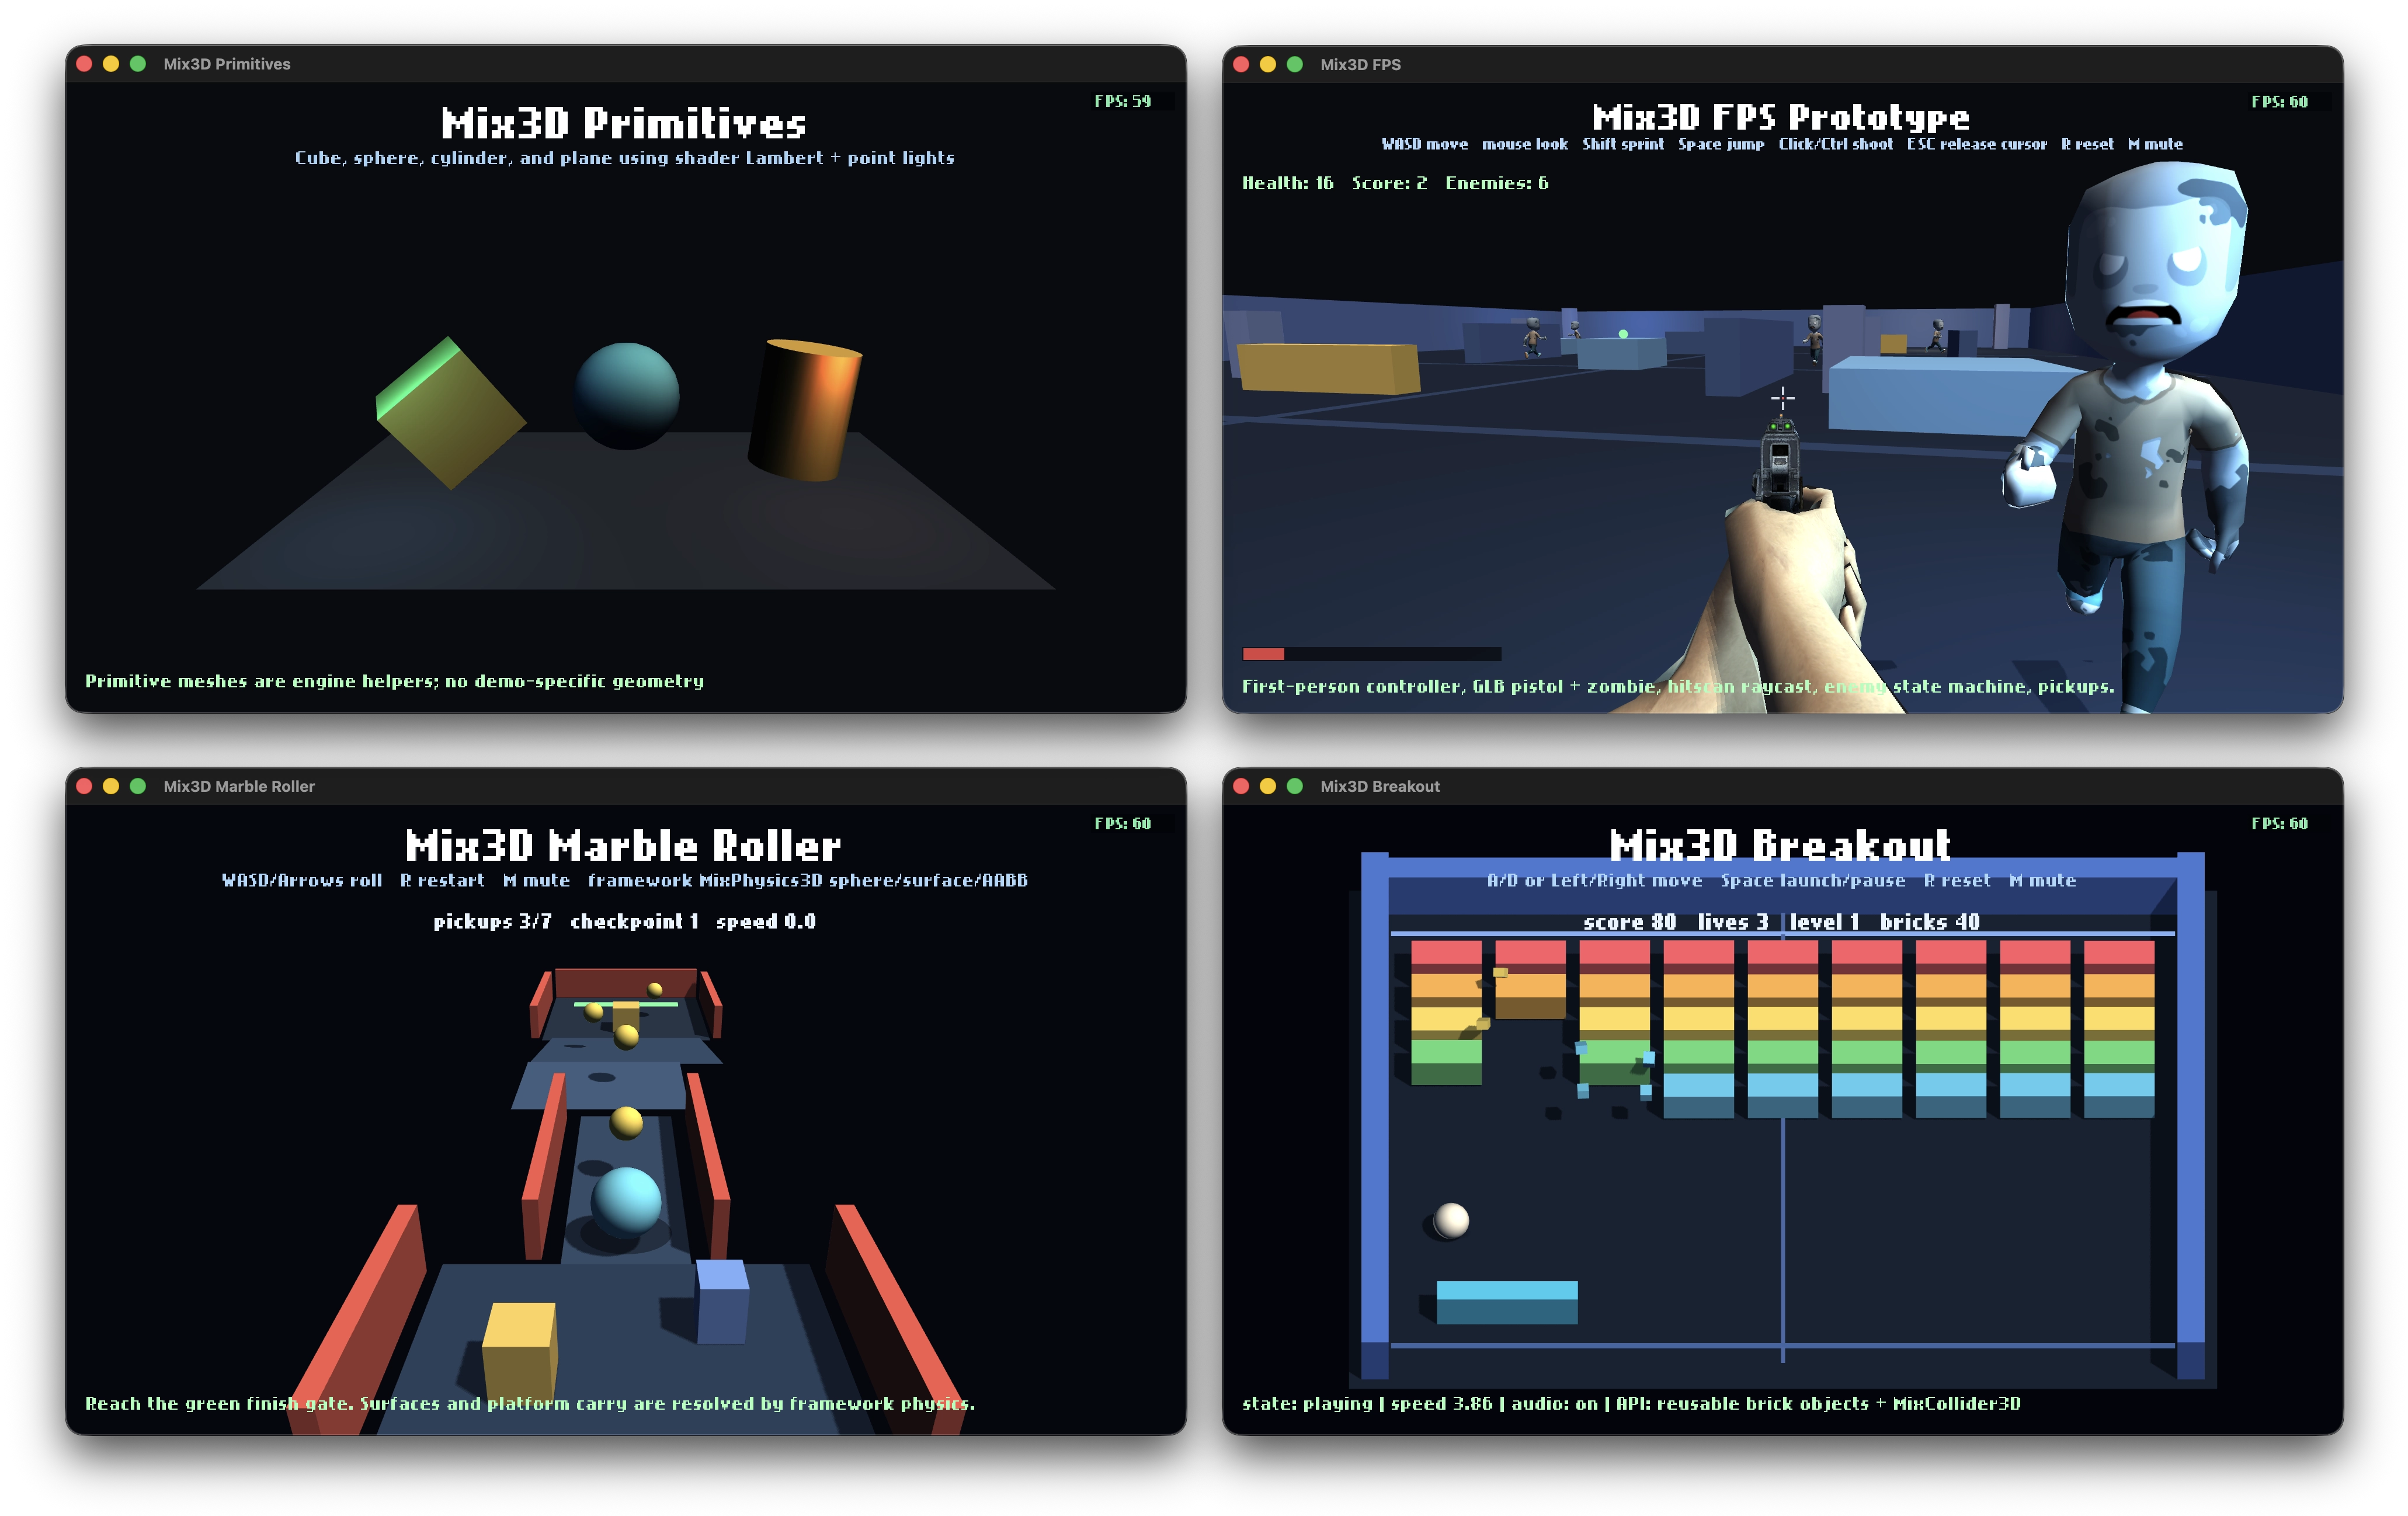
Task: Click the green cube in Mix3D Primitives
Action: (450, 412)
